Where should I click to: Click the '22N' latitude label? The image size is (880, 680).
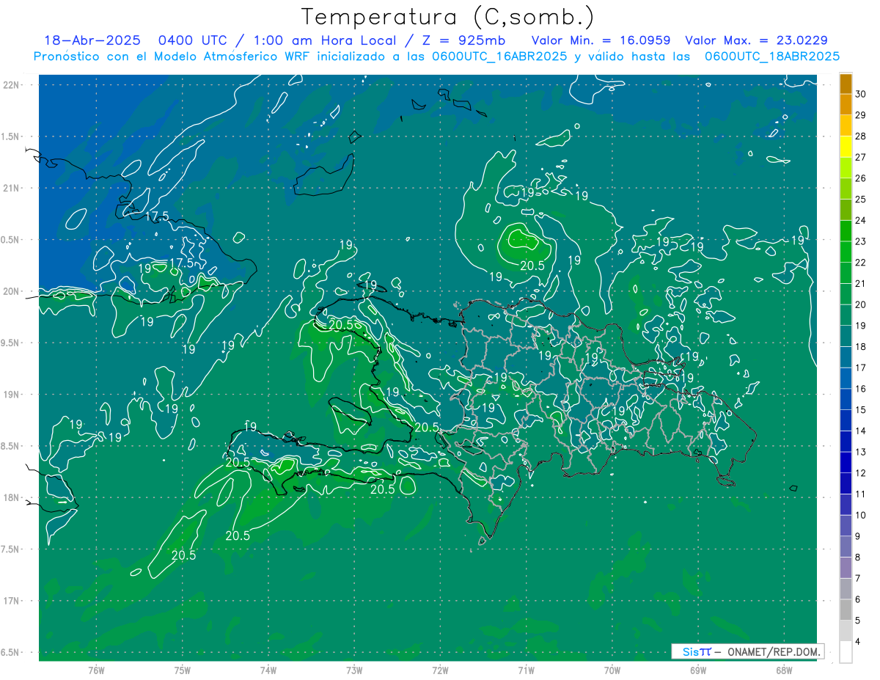[11, 85]
